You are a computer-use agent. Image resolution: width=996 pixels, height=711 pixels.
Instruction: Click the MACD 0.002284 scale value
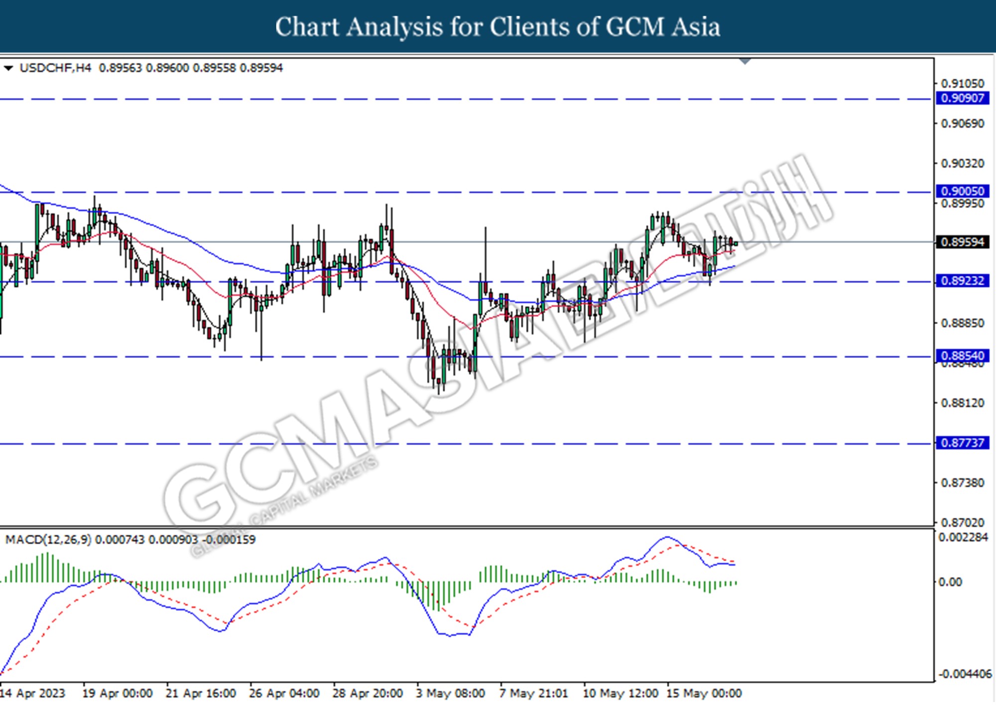pyautogui.click(x=963, y=537)
